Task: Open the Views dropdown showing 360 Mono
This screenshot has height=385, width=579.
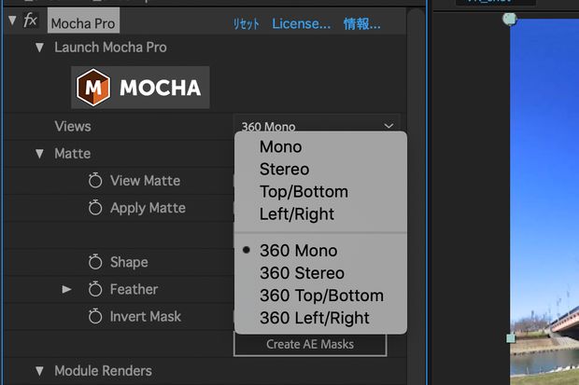Action: [317, 126]
